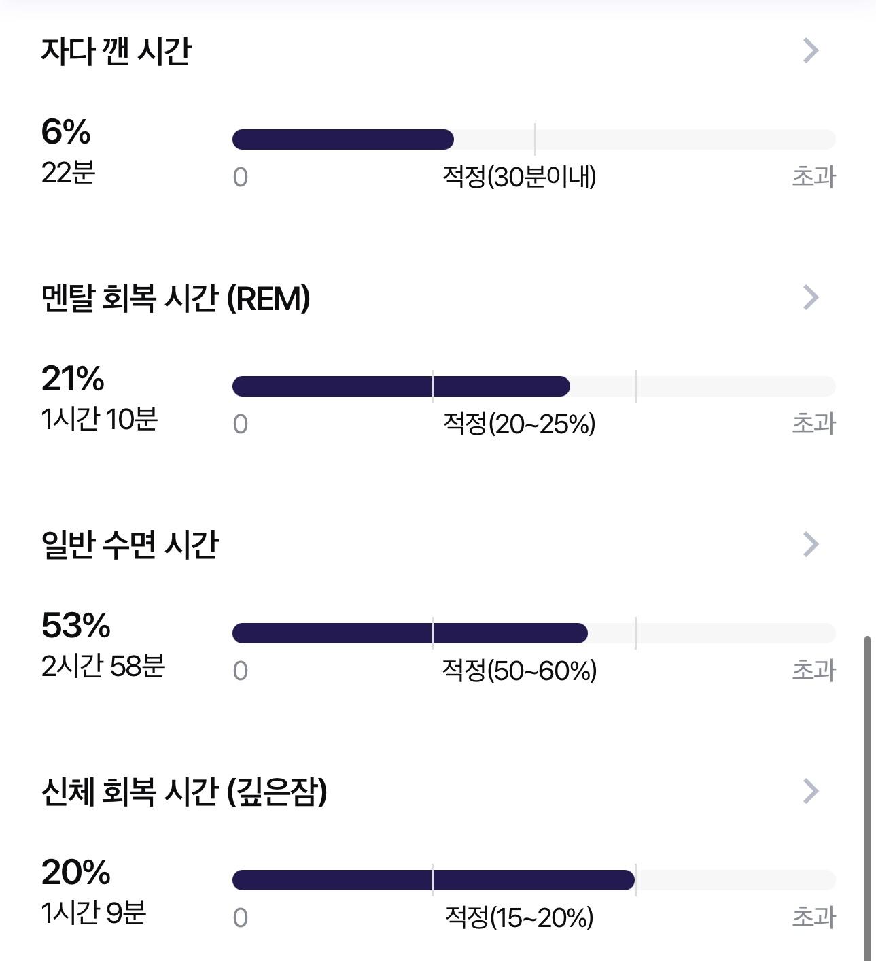
Task: Tap the 멘탈 회복 시간 (REM) heading
Action: [176, 298]
